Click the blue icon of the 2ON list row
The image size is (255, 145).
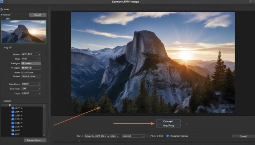tap(13, 127)
